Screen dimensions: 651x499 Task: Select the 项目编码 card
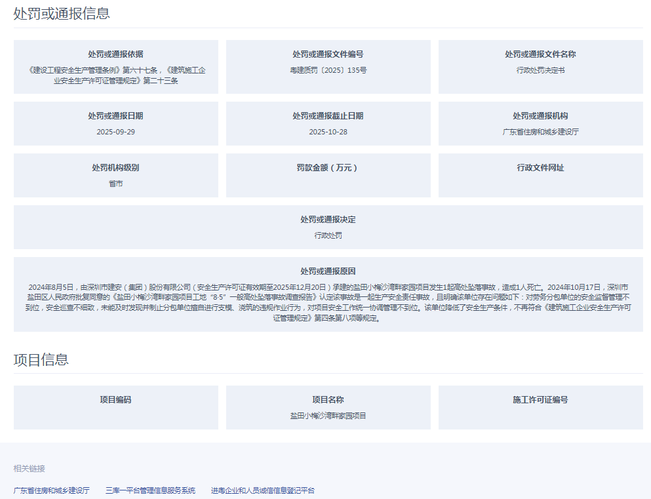pyautogui.click(x=115, y=407)
